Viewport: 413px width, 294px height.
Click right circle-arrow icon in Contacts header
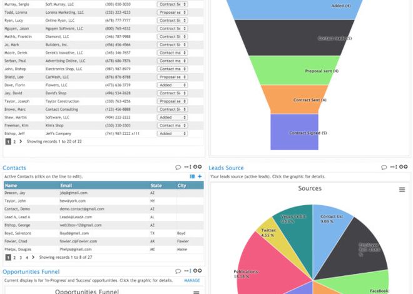click(200, 167)
